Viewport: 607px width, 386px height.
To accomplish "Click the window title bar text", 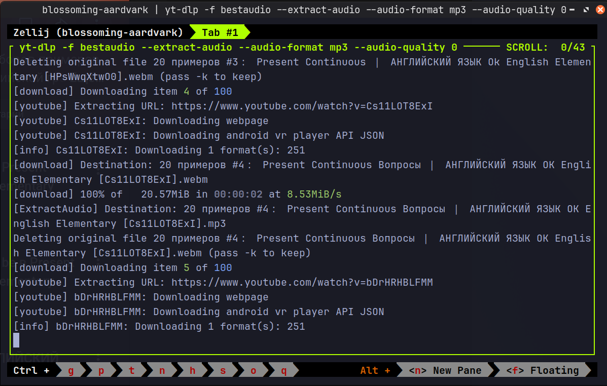I will [x=304, y=10].
